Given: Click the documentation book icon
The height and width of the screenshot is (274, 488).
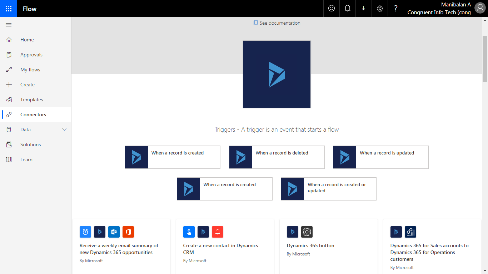Looking at the screenshot, I should click(x=256, y=23).
